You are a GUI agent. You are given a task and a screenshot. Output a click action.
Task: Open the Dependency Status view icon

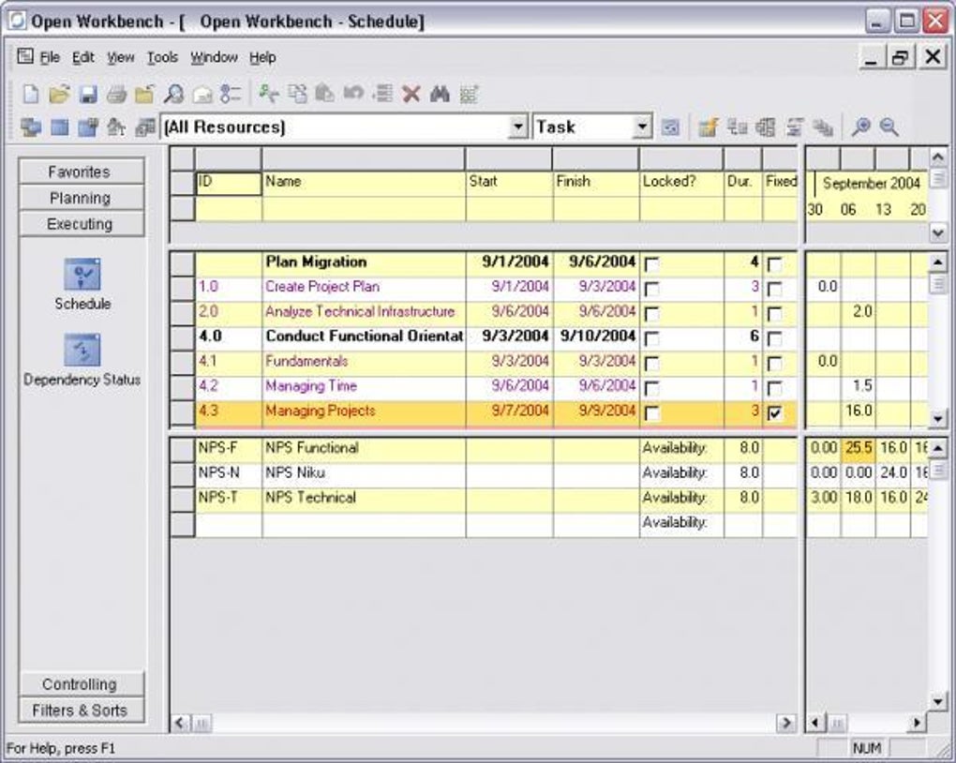click(82, 350)
